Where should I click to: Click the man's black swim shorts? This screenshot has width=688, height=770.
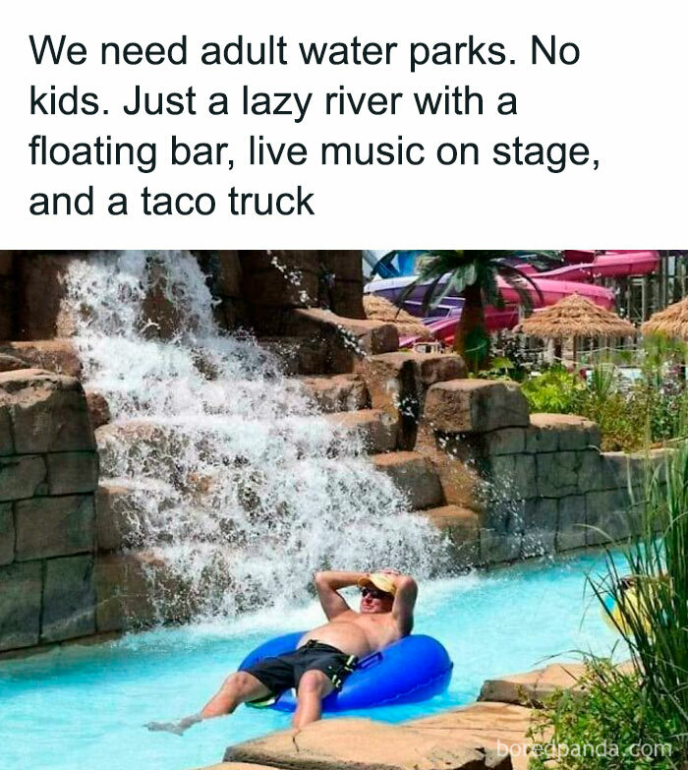pos(301,667)
